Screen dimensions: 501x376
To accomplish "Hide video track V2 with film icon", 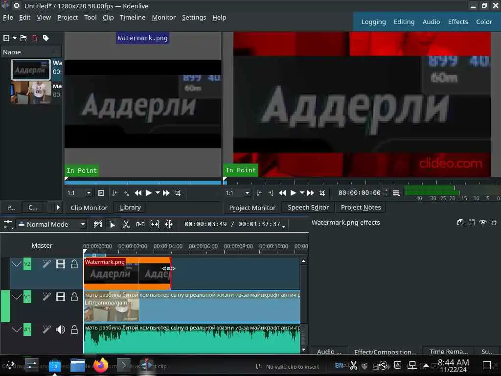I will click(60, 264).
